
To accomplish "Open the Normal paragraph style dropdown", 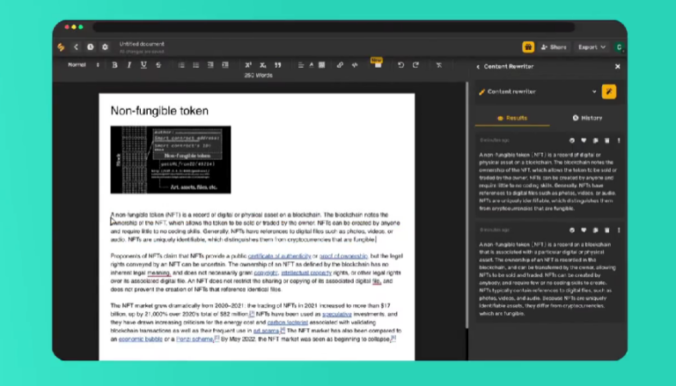I will pos(84,65).
